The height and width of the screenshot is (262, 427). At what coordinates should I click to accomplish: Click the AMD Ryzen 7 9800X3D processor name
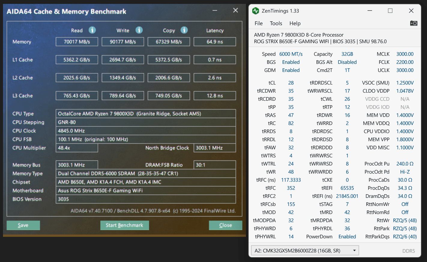(x=299, y=35)
